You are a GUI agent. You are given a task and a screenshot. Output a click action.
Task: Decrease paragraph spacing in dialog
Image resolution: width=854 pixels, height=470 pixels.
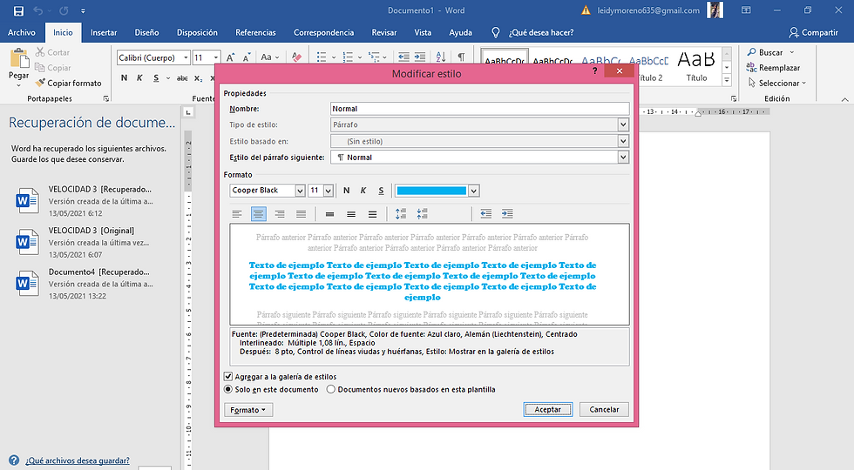422,214
